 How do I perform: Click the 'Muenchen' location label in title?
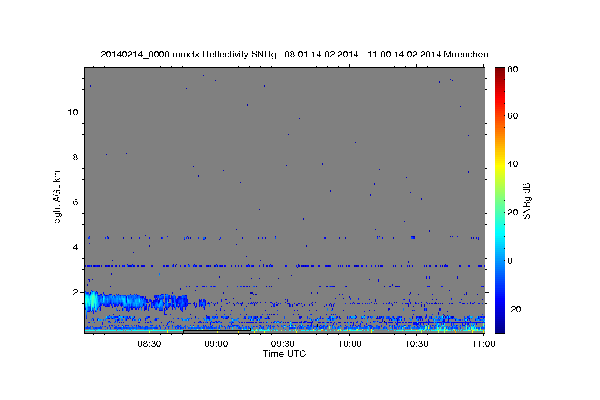click(466, 54)
